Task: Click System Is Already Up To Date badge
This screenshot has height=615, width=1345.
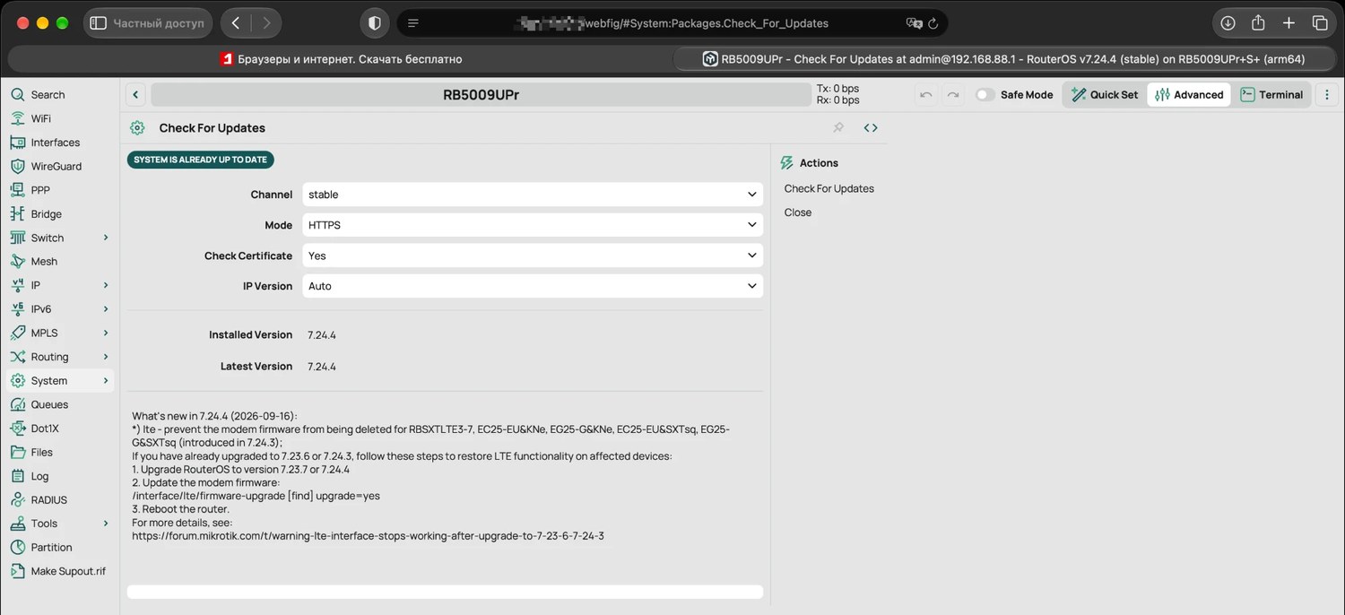Action: click(x=200, y=160)
